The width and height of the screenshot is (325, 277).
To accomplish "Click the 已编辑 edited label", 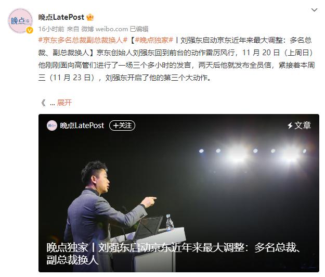I will (139, 29).
